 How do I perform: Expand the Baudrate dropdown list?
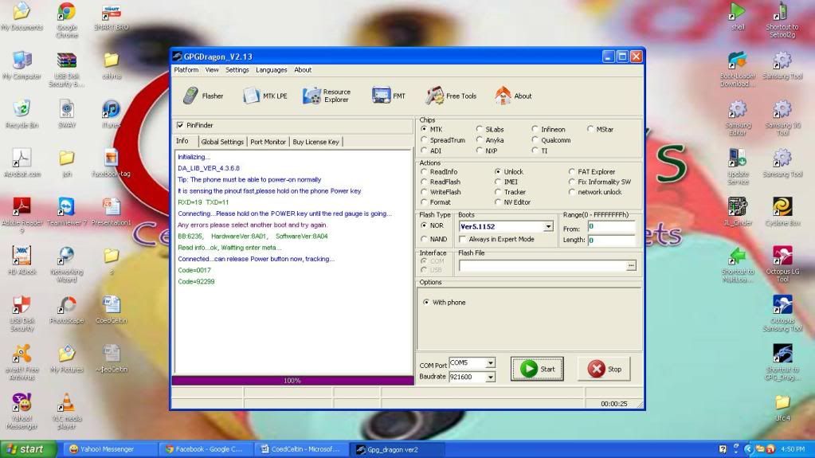[x=490, y=377]
